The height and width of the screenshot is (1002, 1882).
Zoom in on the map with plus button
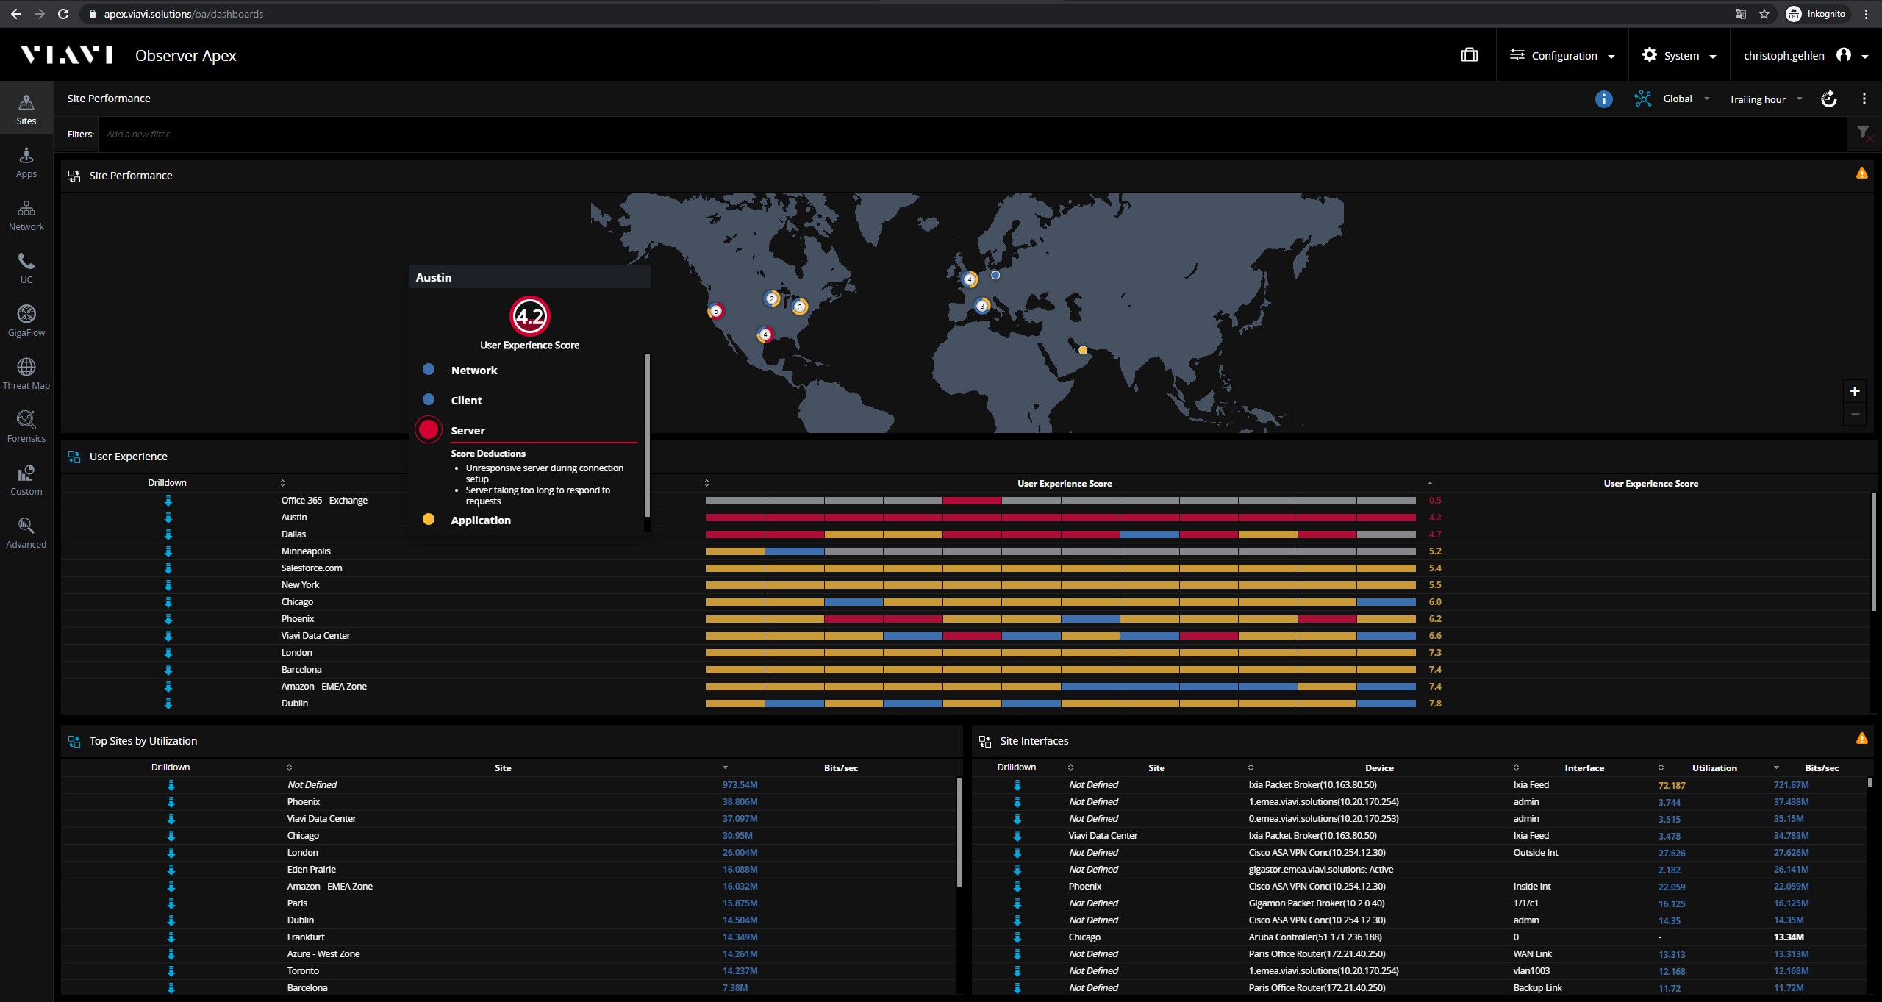pos(1855,391)
